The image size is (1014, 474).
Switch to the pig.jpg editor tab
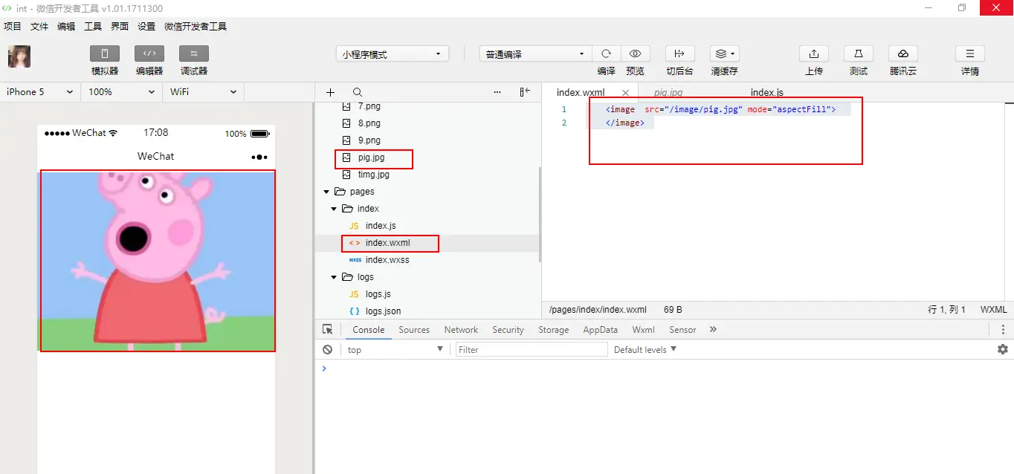click(668, 93)
